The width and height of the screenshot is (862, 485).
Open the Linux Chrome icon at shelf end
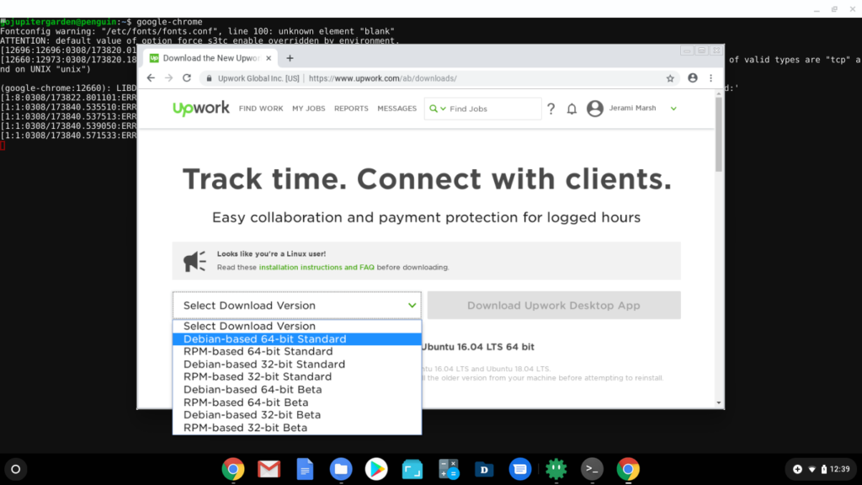[x=628, y=469]
